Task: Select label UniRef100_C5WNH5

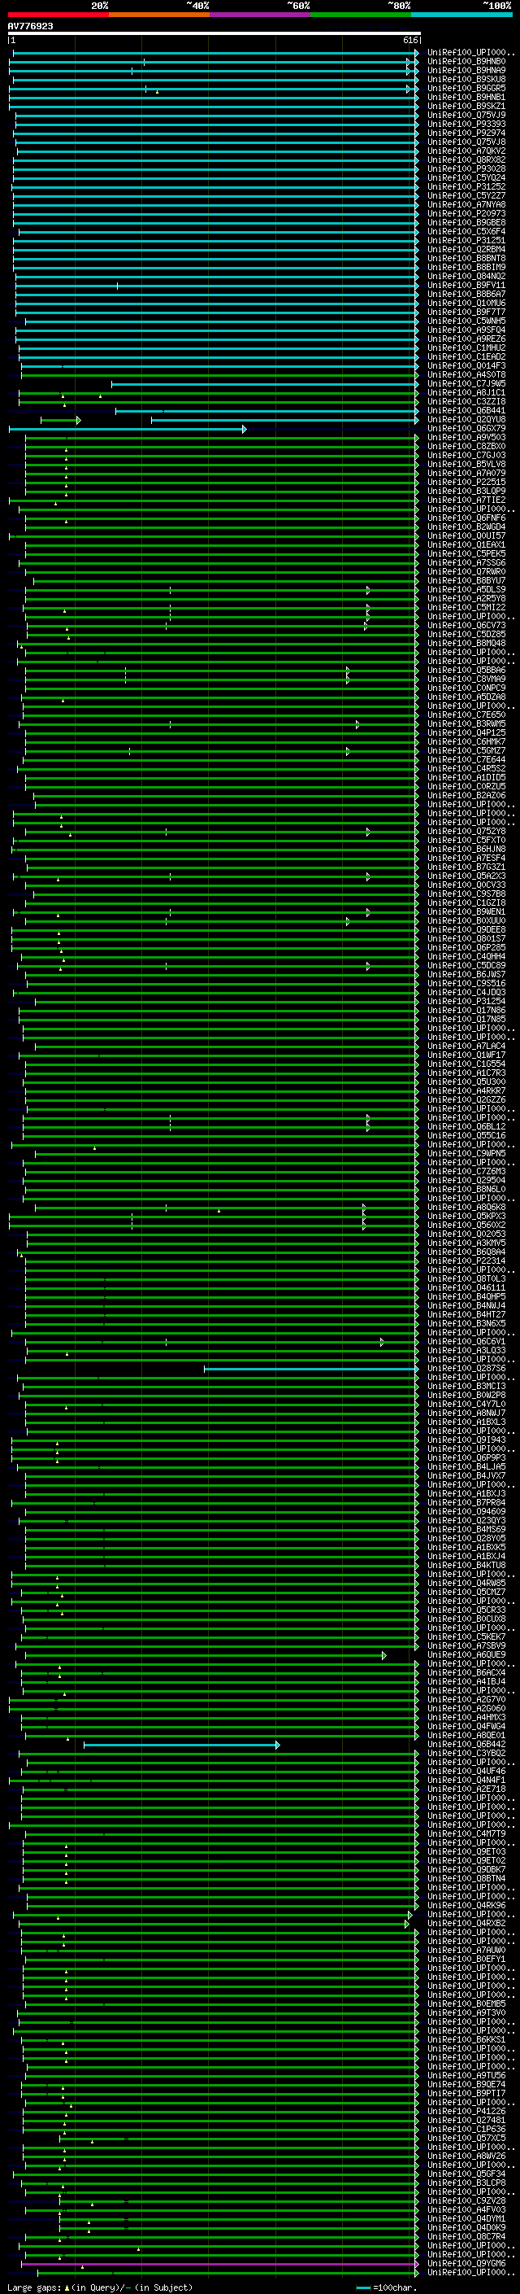Action: (x=466, y=321)
